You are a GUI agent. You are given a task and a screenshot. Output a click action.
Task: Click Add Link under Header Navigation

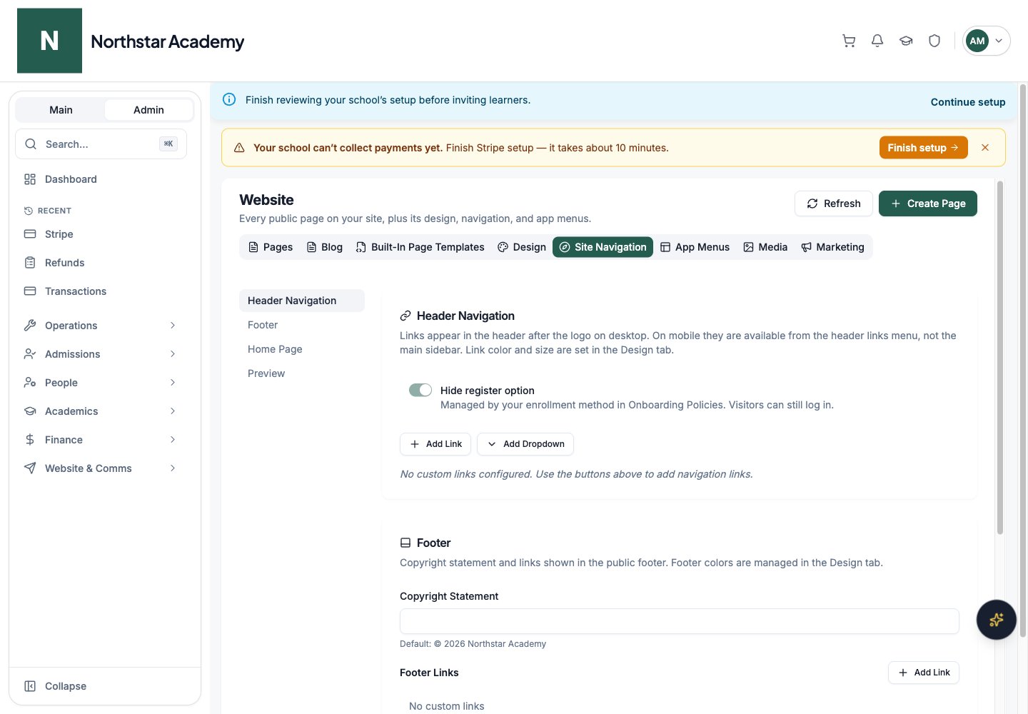(435, 444)
